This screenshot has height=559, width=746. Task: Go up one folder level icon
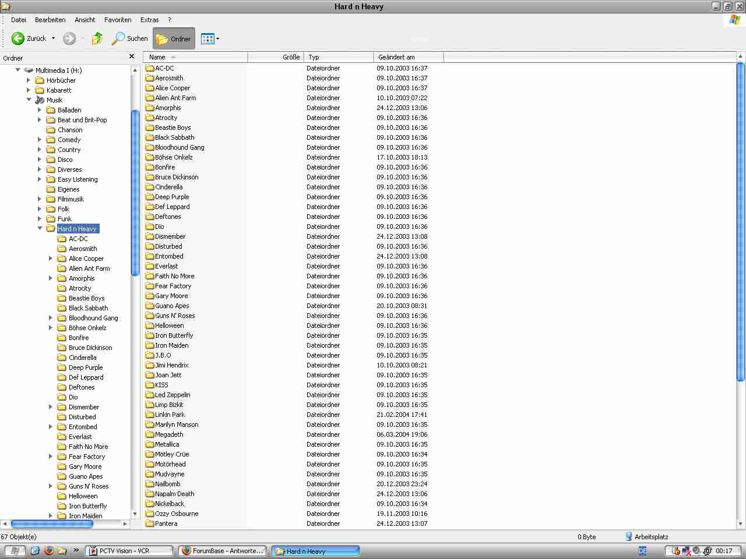97,38
